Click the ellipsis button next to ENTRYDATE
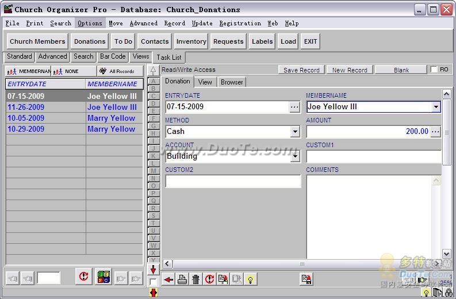 tap(294, 107)
